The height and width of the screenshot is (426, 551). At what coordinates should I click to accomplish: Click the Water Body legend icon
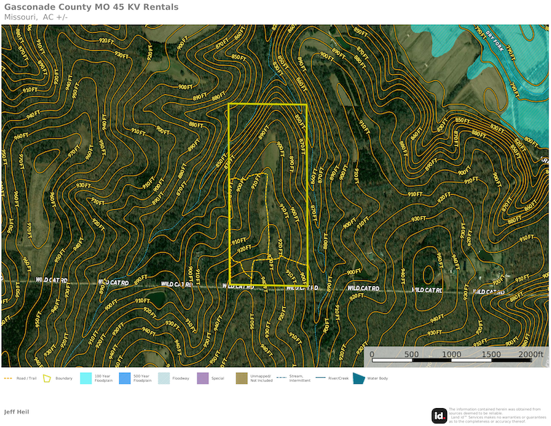(x=358, y=378)
